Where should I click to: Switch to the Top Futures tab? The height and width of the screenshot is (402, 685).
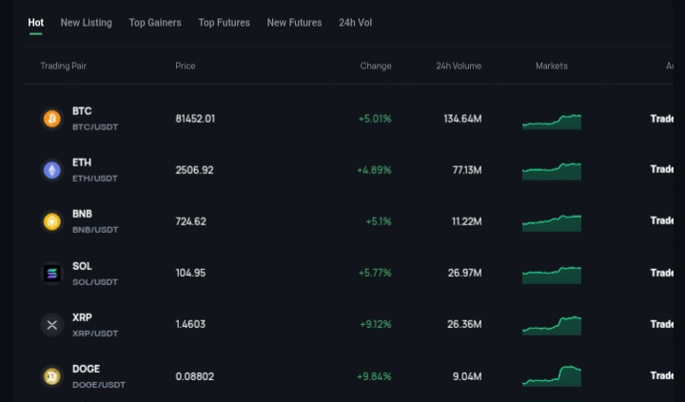tap(225, 23)
